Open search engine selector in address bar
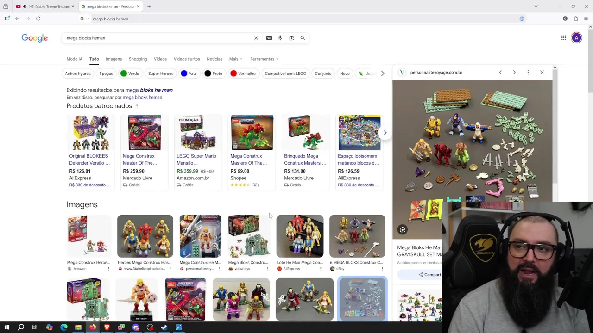This screenshot has height=333, width=593. pos(83,19)
